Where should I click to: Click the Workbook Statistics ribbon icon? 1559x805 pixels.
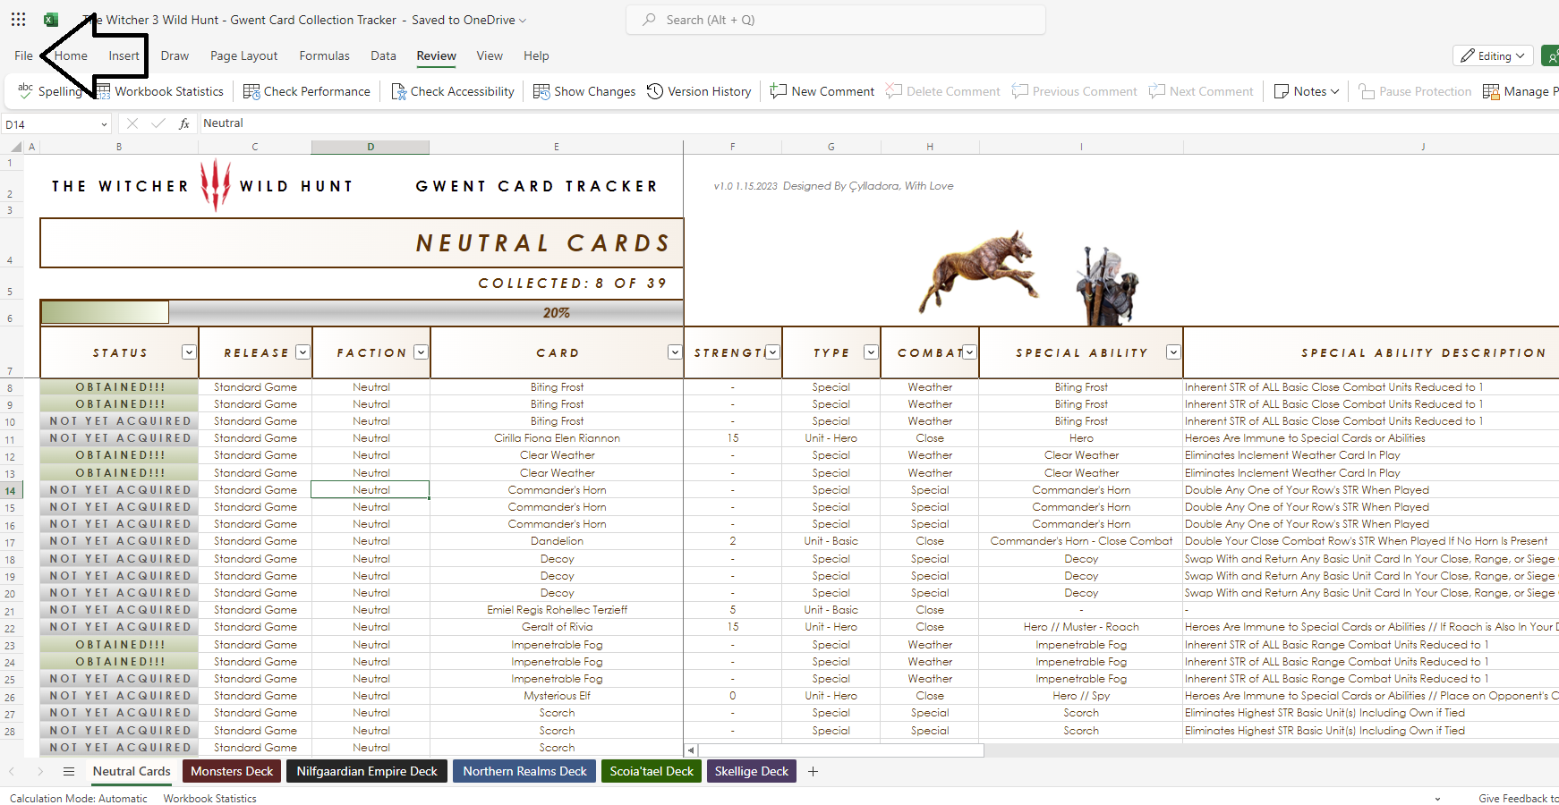click(103, 91)
